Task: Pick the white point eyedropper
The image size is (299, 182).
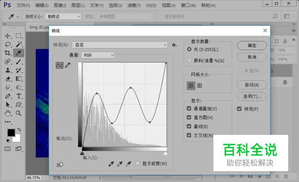Action: click(x=128, y=164)
